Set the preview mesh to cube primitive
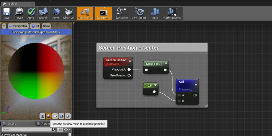Image resolution: width=272 pixels, height=136 pixels. 61,116
